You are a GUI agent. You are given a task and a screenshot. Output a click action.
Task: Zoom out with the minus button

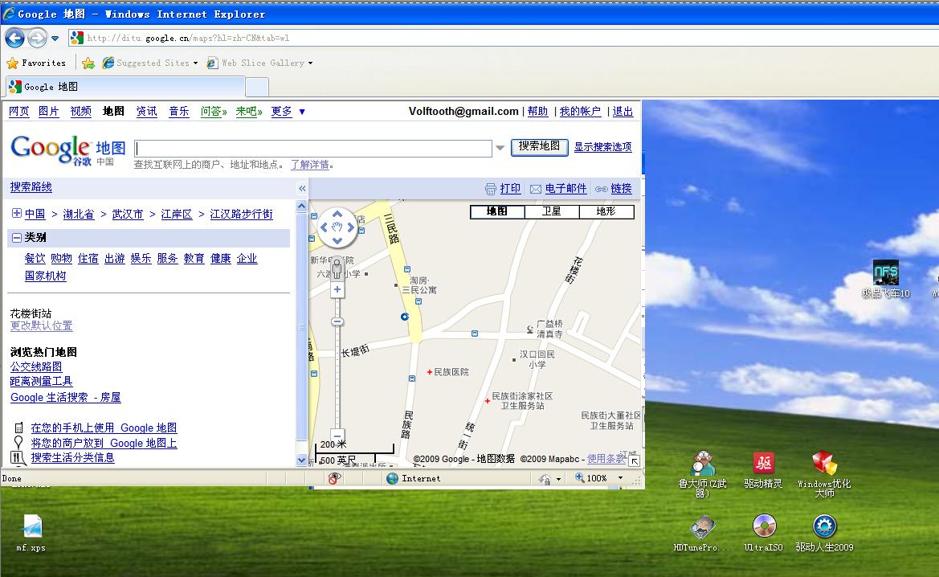(x=337, y=436)
